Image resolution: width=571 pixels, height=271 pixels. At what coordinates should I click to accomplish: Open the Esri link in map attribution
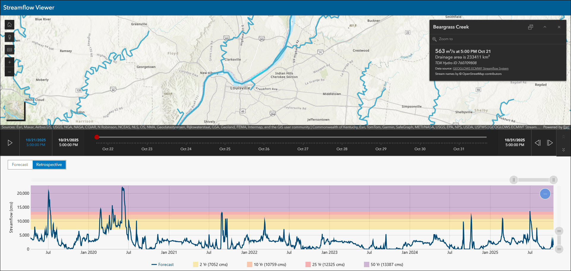coord(566,127)
